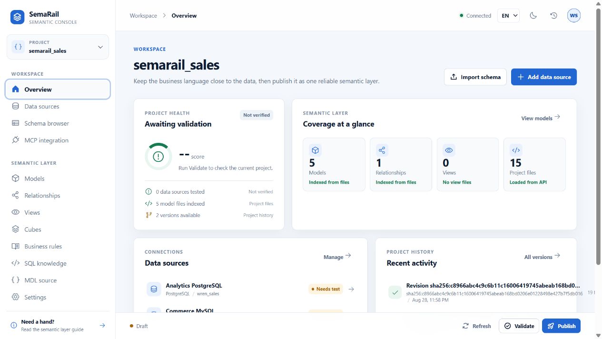Viewport: 602px width, 339px height.
Task: Click the Cubes layers icon
Action: 16,229
